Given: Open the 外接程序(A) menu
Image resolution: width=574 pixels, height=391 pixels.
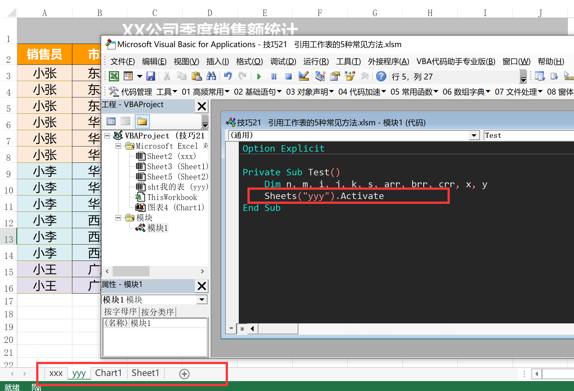Looking at the screenshot, I should point(389,61).
